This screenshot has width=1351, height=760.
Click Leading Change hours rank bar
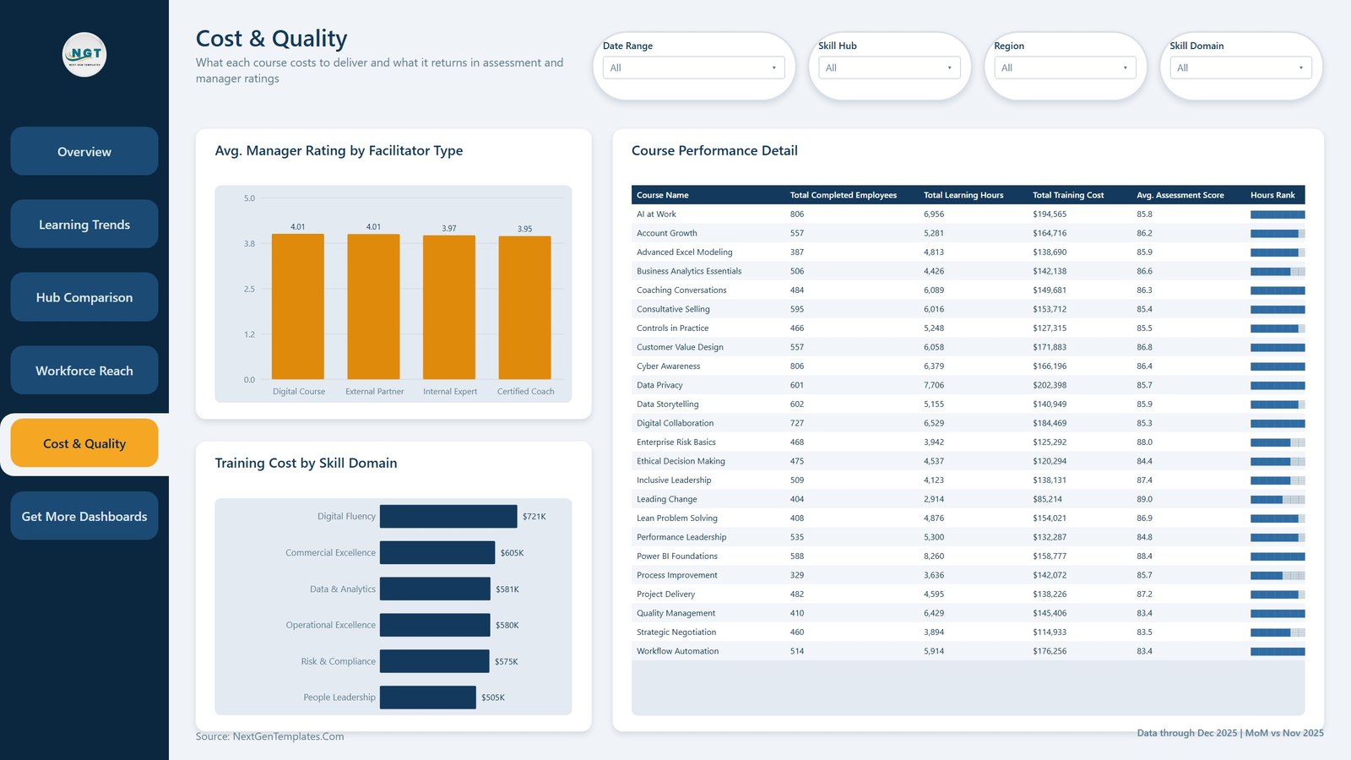[x=1278, y=499]
